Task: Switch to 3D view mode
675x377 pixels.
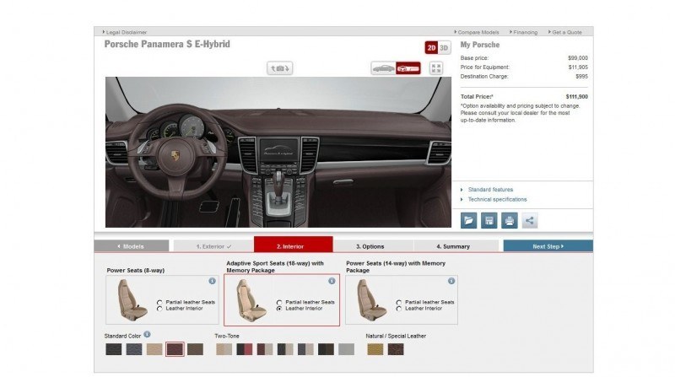Action: coord(445,48)
